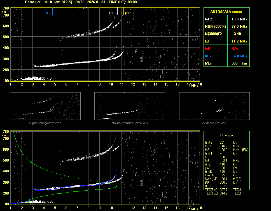Select the eliminate multiple reflections thumbnail
This screenshot has width=271, height=211.
(x=130, y=106)
